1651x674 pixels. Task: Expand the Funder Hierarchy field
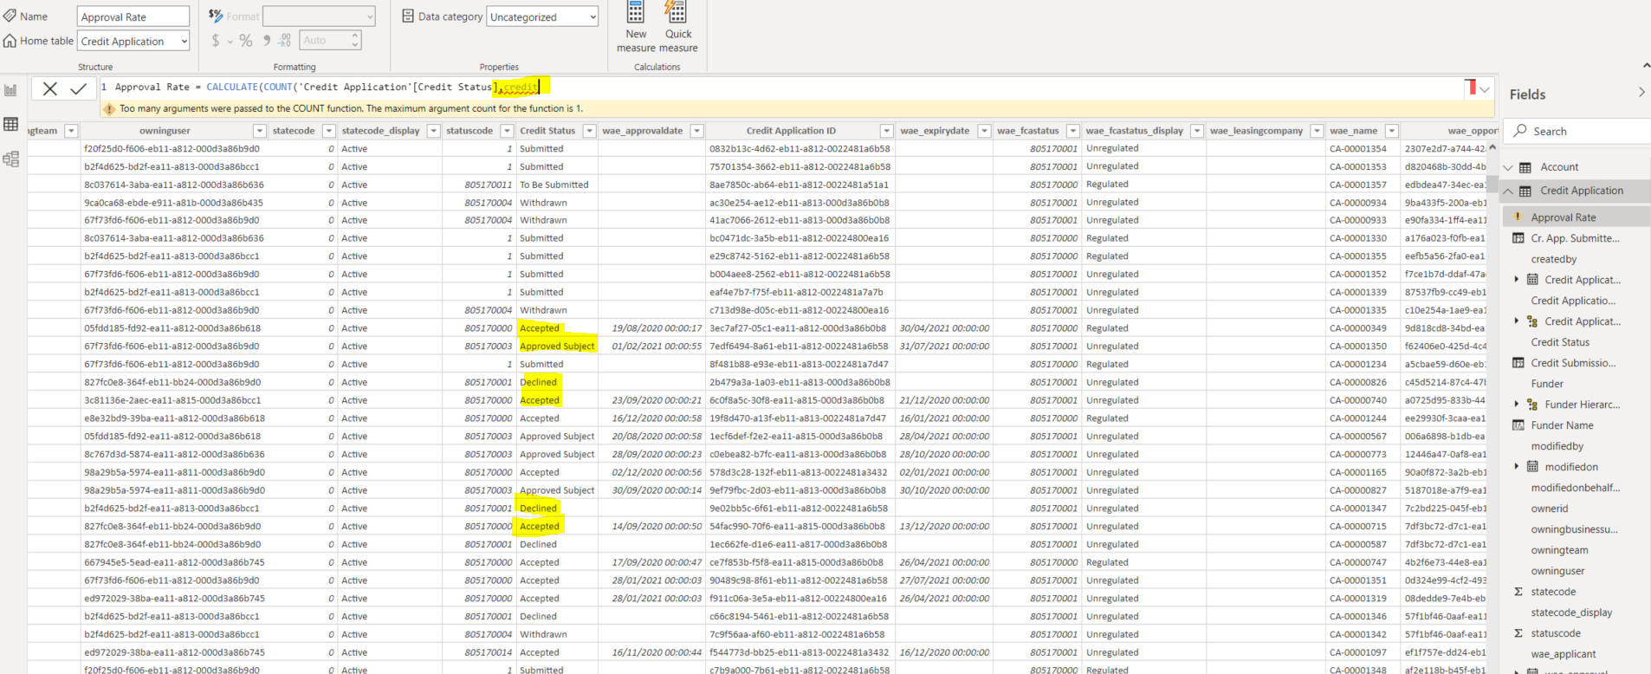(1517, 404)
